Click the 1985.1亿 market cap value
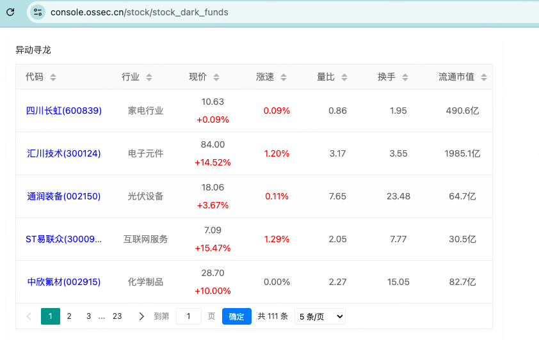Screen dimensions: 539x340 pos(462,153)
